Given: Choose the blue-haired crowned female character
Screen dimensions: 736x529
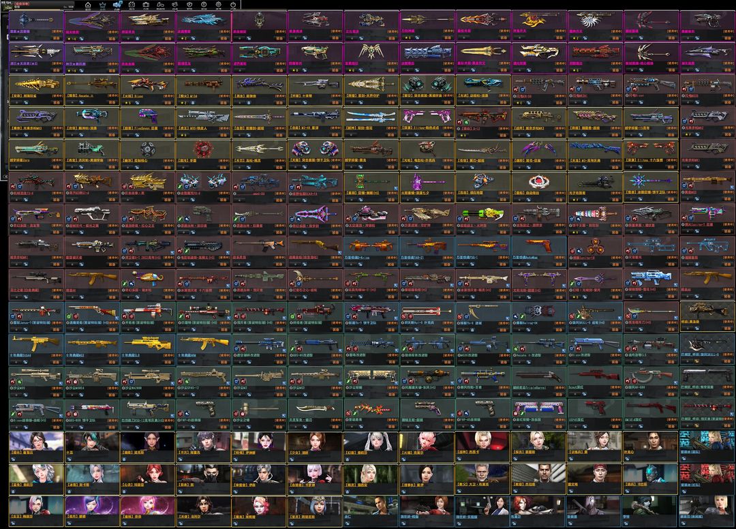Looking at the screenshot, I should [x=316, y=512].
